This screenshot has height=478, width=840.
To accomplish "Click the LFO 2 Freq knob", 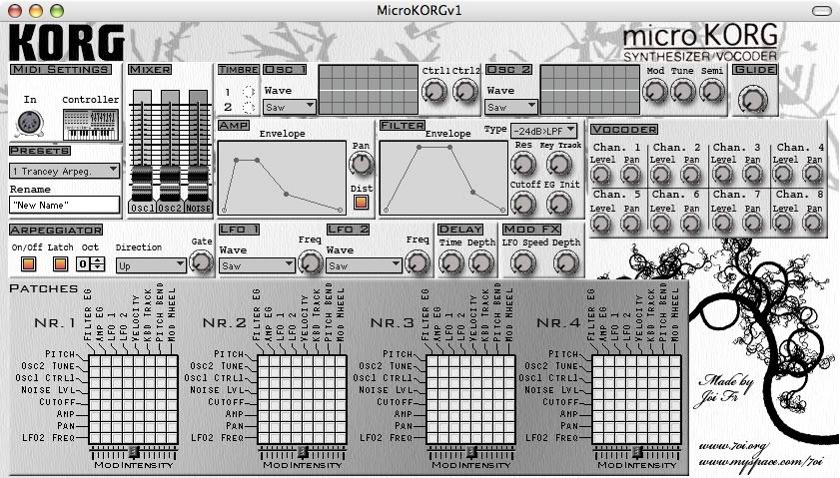I will 418,262.
